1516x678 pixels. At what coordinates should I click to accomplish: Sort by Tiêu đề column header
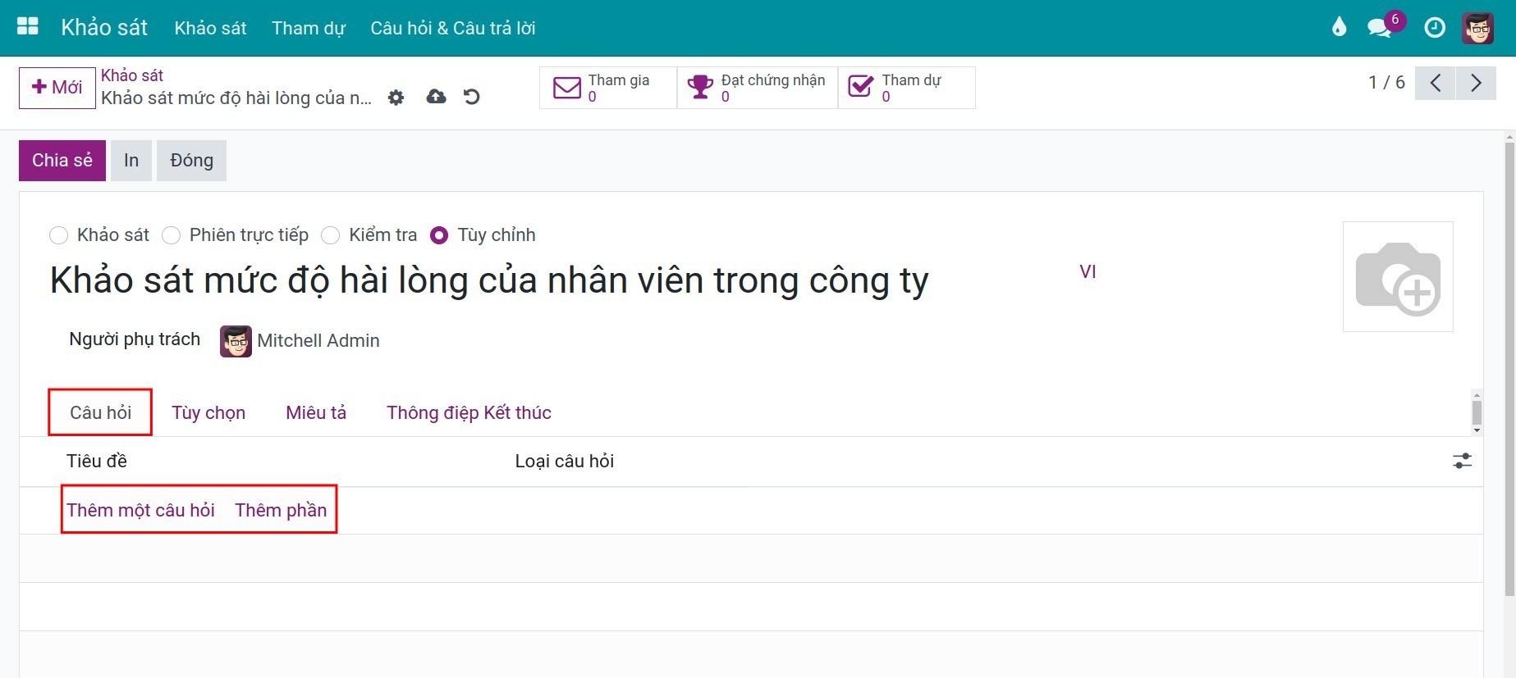[x=97, y=461]
